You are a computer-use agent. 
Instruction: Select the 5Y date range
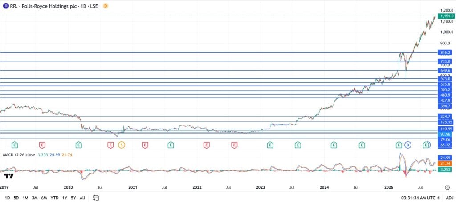[x=73, y=198]
